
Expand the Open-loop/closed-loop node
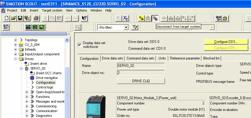[x=27, y=92]
